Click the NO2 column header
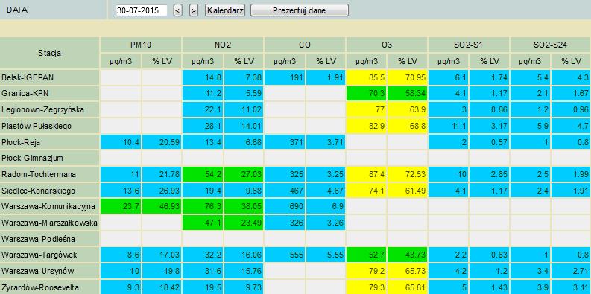The height and width of the screenshot is (294, 591). pos(223,45)
